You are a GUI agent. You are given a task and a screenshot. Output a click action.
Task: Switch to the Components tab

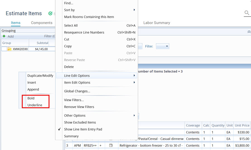[42, 23]
